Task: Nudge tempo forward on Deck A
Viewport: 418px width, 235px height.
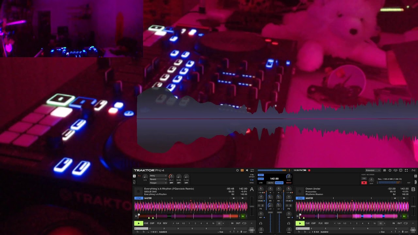Action: [243, 198]
